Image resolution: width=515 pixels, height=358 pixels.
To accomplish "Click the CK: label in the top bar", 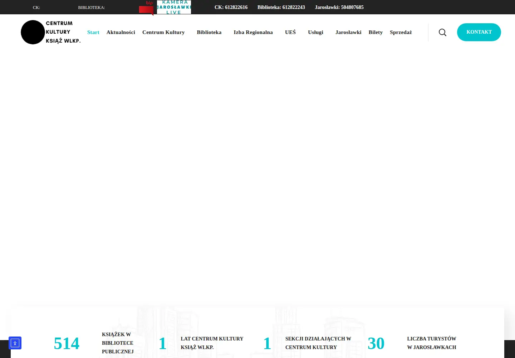I will click(36, 8).
